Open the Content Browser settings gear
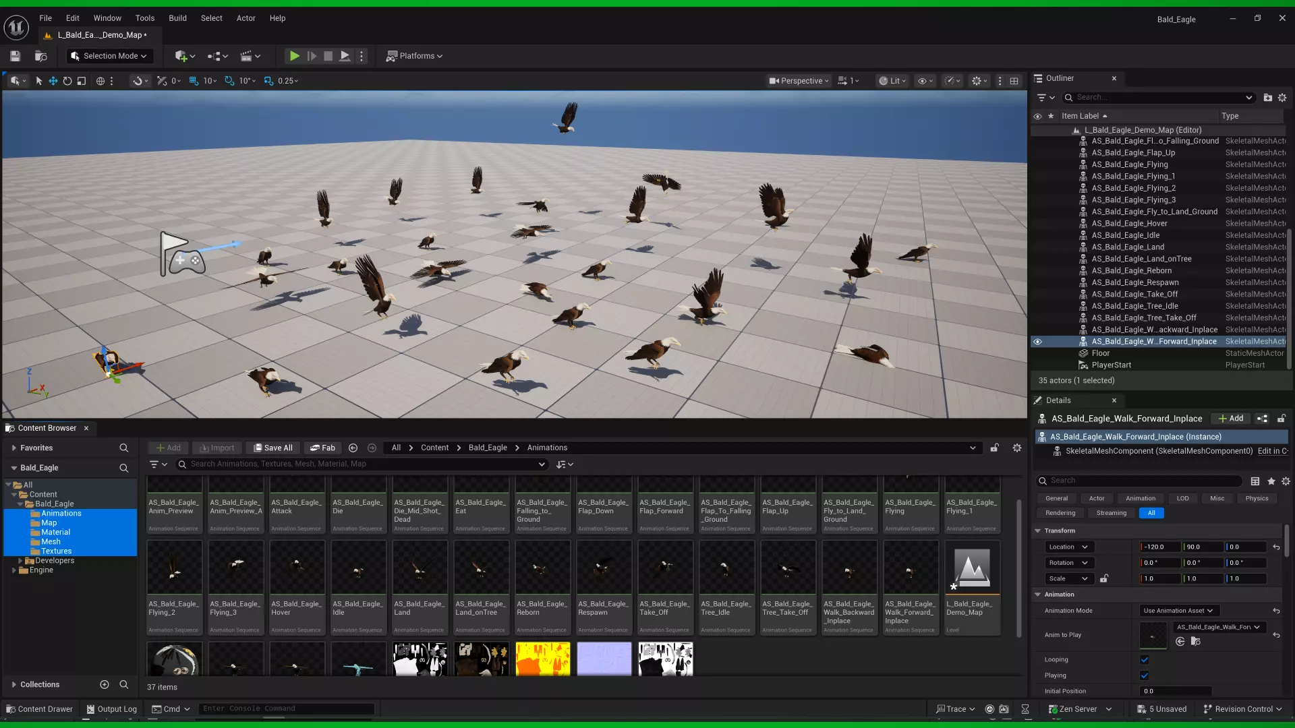The height and width of the screenshot is (728, 1295). coord(1016,448)
